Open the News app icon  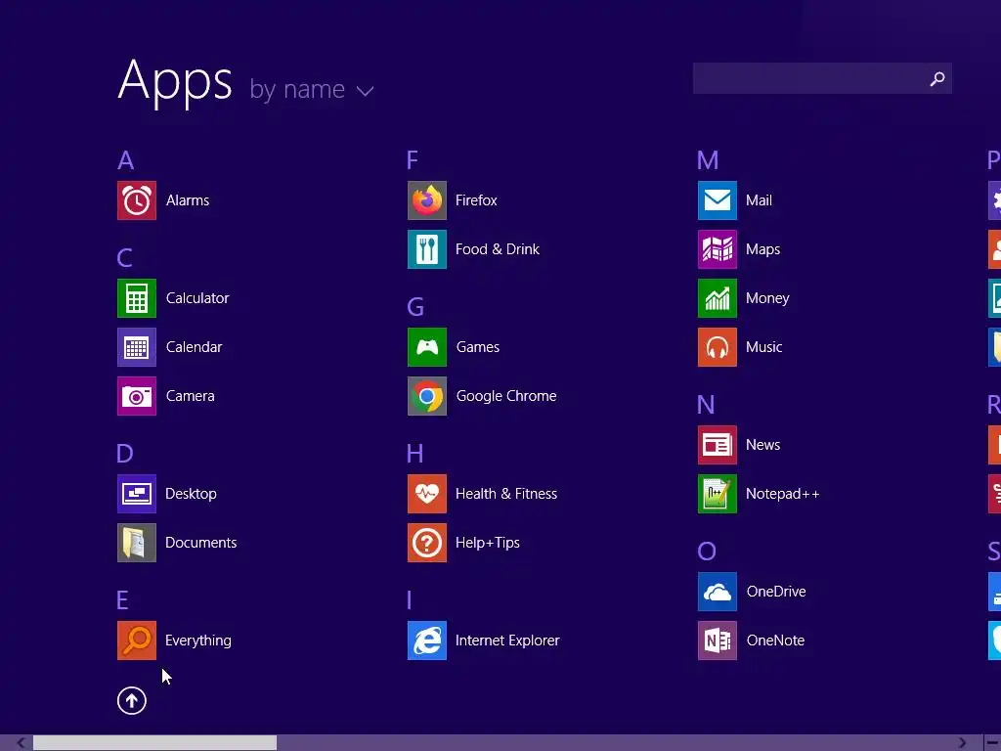tap(718, 445)
